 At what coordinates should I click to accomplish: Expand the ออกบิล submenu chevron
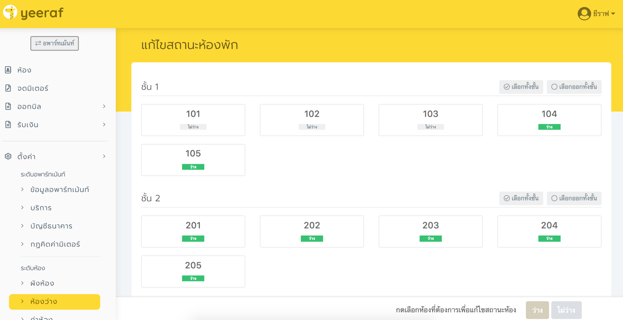tap(104, 106)
